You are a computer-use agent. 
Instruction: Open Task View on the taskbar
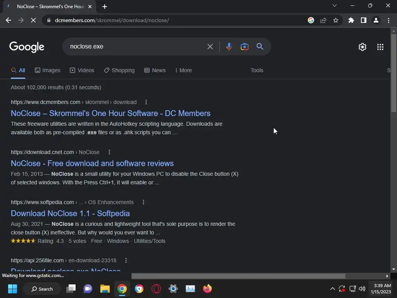(x=71, y=289)
